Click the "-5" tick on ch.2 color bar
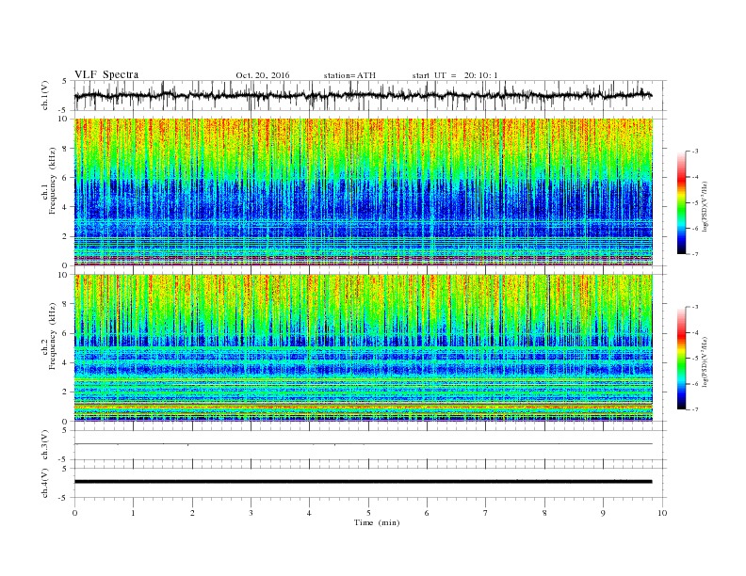The width and height of the screenshot is (746, 576). 695,358
